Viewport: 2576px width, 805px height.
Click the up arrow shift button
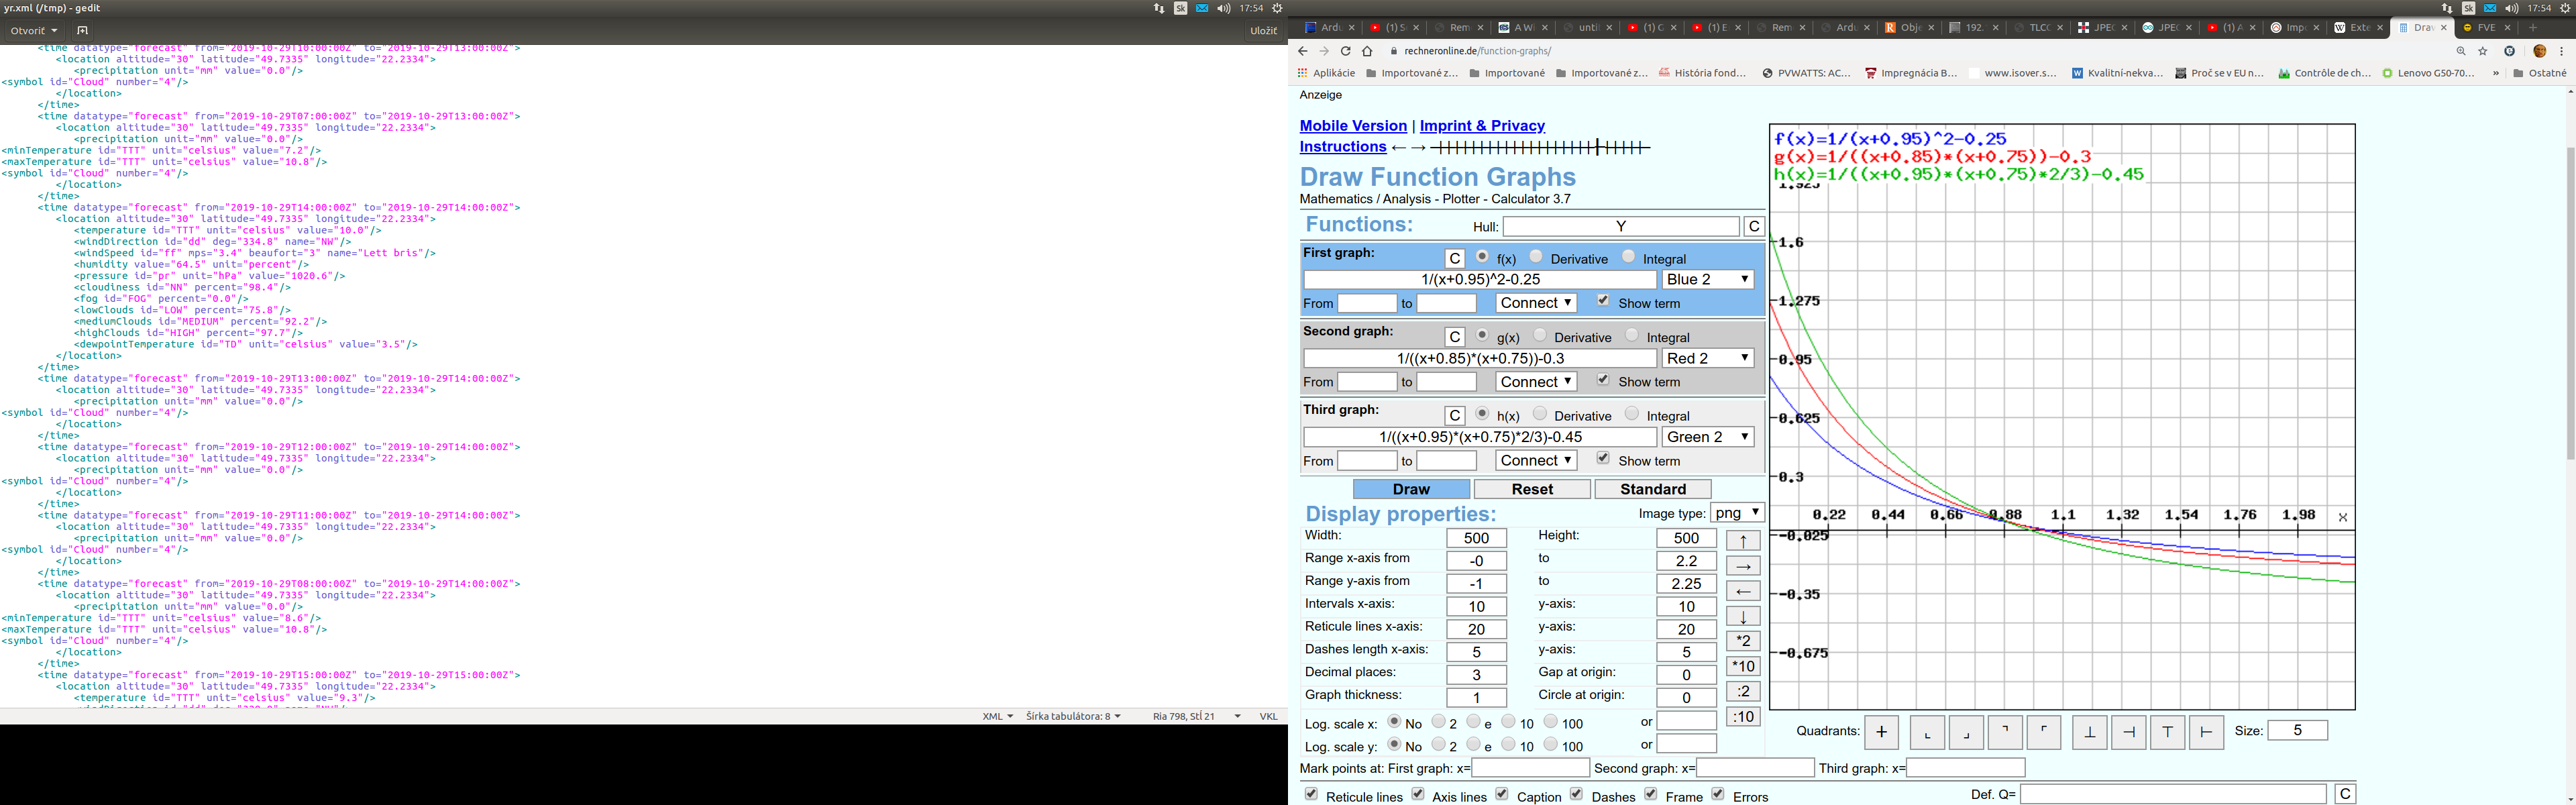[1743, 540]
